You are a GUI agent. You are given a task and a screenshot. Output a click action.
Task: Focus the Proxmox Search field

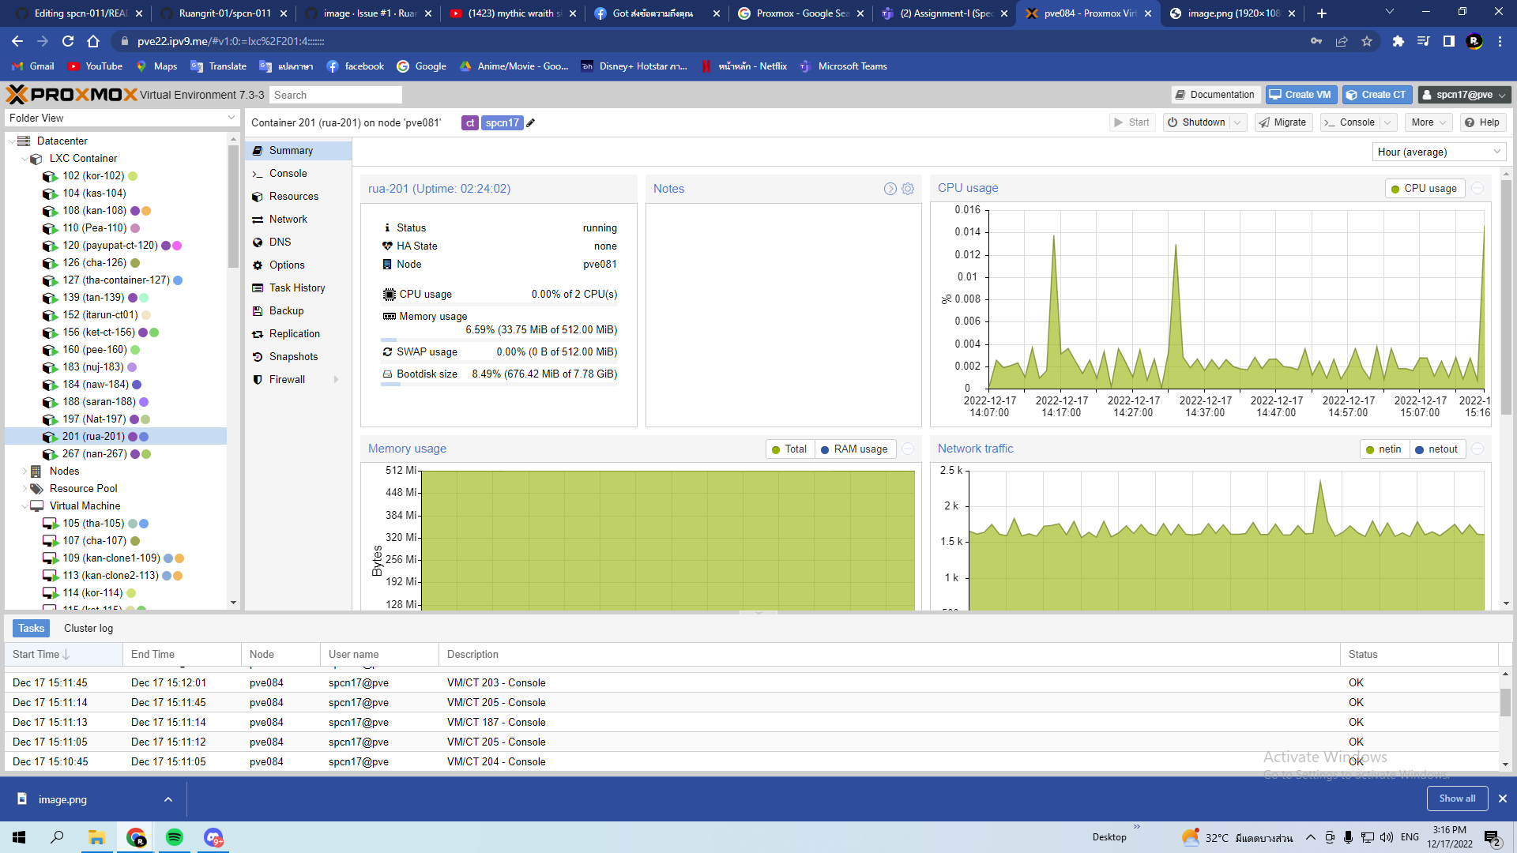point(336,95)
